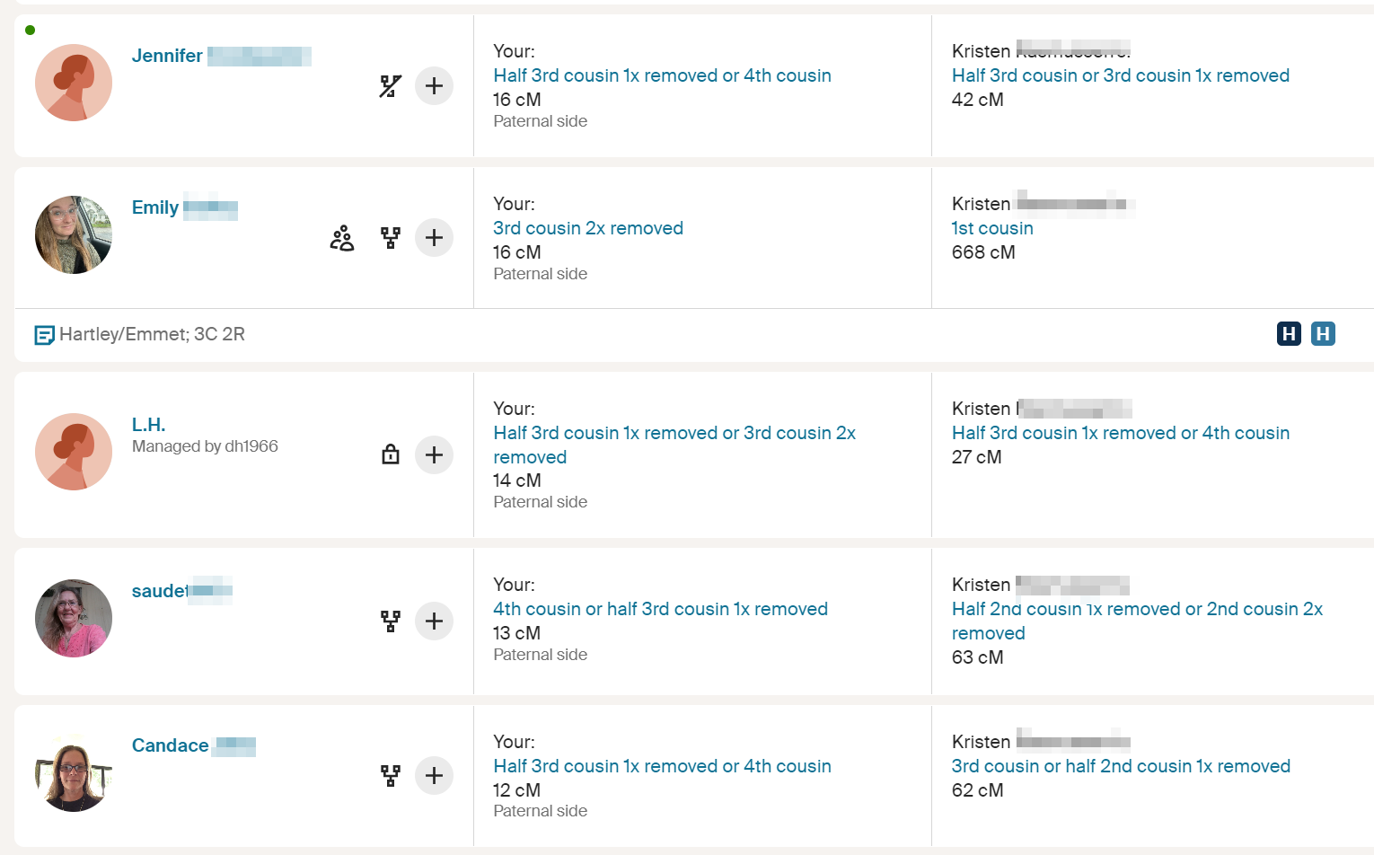Click the family tree icon beside Emily
1374x855 pixels.
coord(391,238)
